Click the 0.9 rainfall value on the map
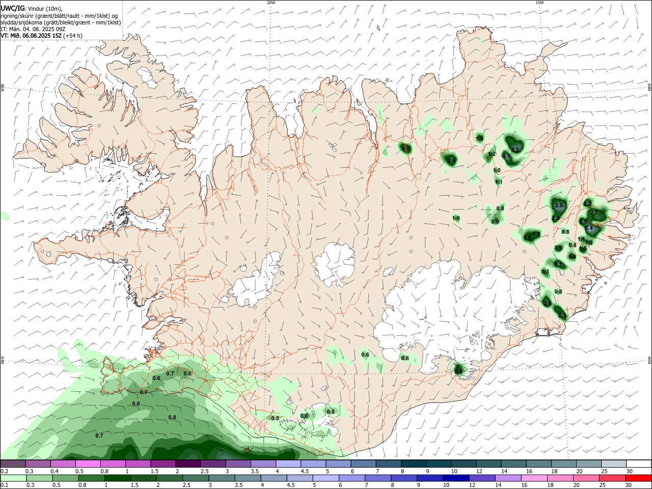The width and height of the screenshot is (652, 489). 495,222
